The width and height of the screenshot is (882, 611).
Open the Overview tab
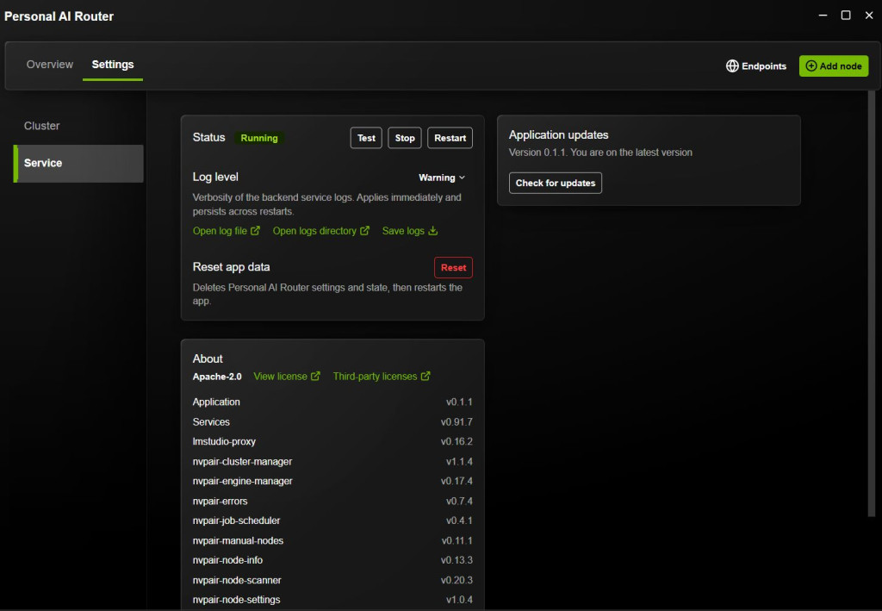pyautogui.click(x=49, y=65)
